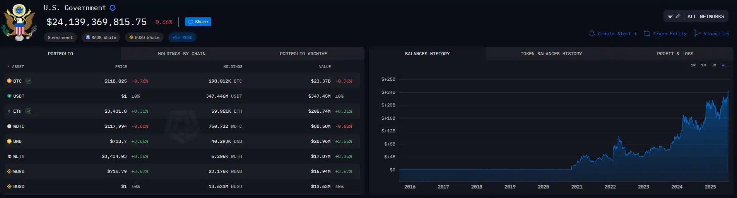Switch to the Holdings by Chain tab
The height and width of the screenshot is (198, 737).
(x=181, y=54)
